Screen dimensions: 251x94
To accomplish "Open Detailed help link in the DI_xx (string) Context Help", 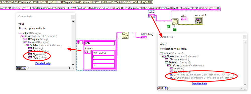I will 43,63.
